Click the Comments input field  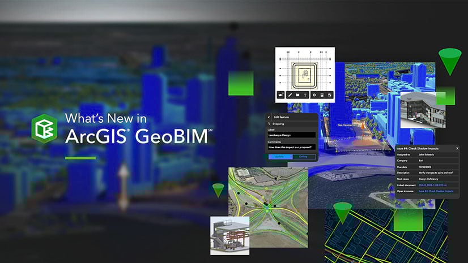point(291,147)
